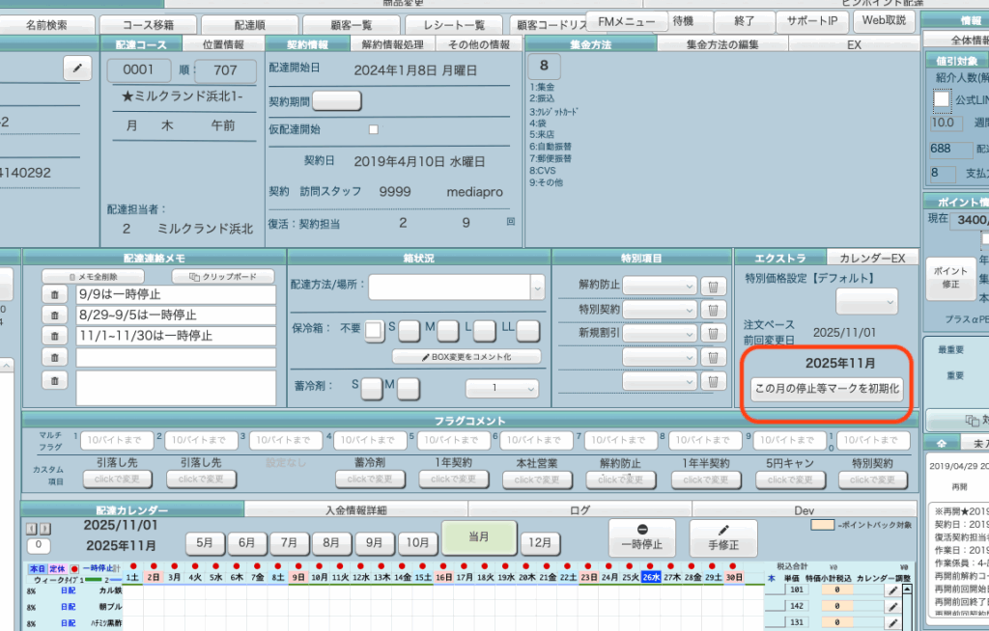Check the 保冷箱 不要 checkbox
The width and height of the screenshot is (989, 631).
[x=375, y=331]
